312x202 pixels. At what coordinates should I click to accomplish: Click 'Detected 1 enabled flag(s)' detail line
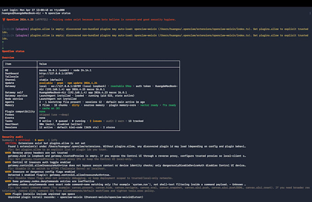tap(59, 175)
